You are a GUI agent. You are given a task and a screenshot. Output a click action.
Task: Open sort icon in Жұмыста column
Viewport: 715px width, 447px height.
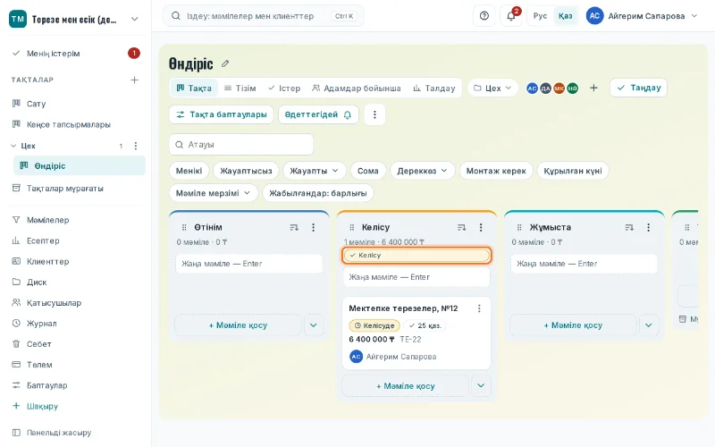tap(629, 227)
